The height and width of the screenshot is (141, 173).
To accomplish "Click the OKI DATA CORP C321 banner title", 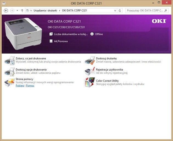I will point(64,21).
